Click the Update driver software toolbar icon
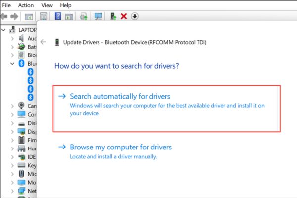Image resolution: width=297 pixels, height=198 pixels. [84, 16]
